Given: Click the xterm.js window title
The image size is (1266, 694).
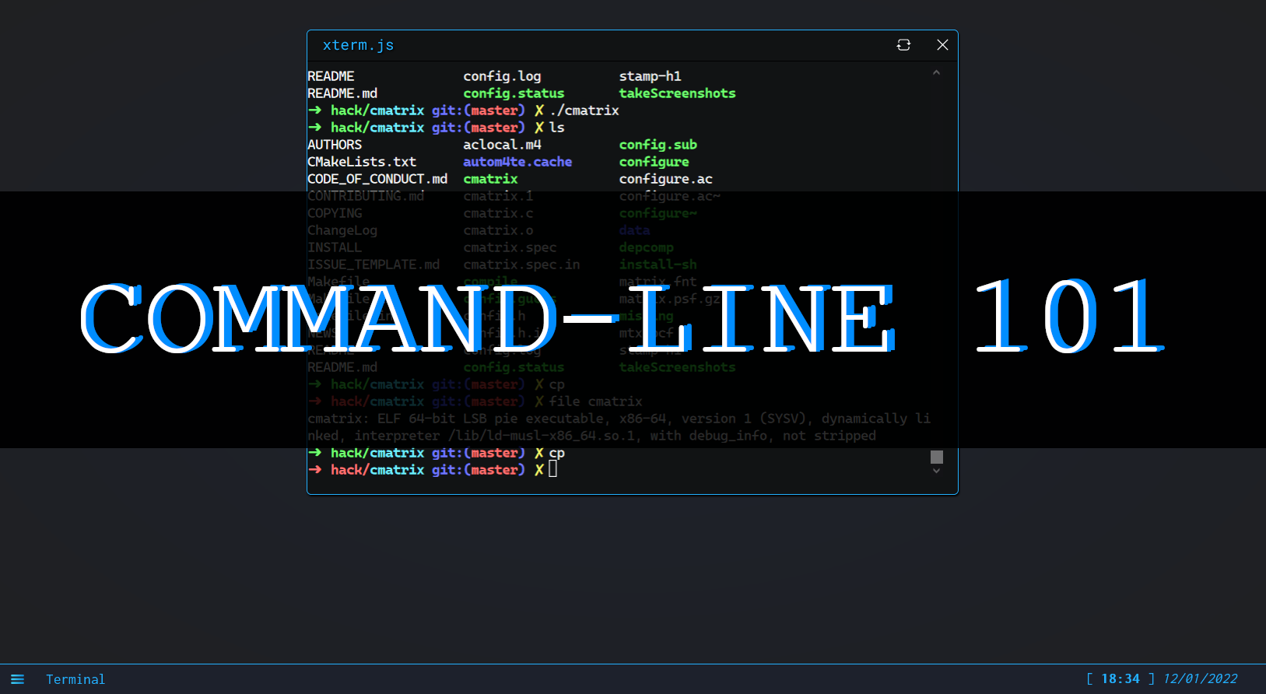Looking at the screenshot, I should 358,45.
